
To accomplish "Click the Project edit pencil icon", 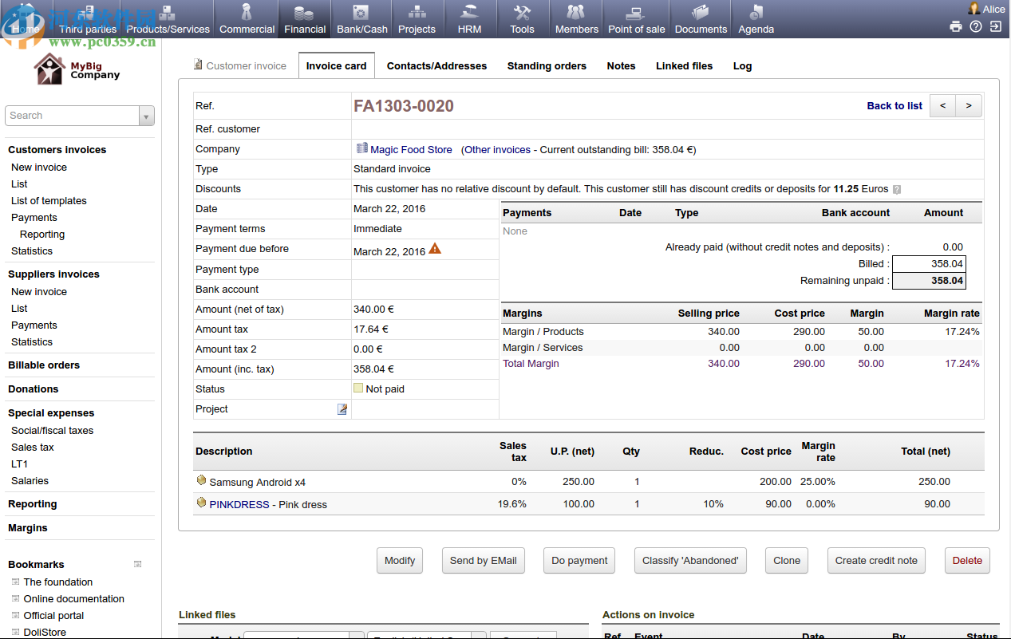I will click(342, 409).
